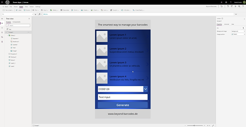
Task: Click the Generate button on canvas
Action: [123, 105]
